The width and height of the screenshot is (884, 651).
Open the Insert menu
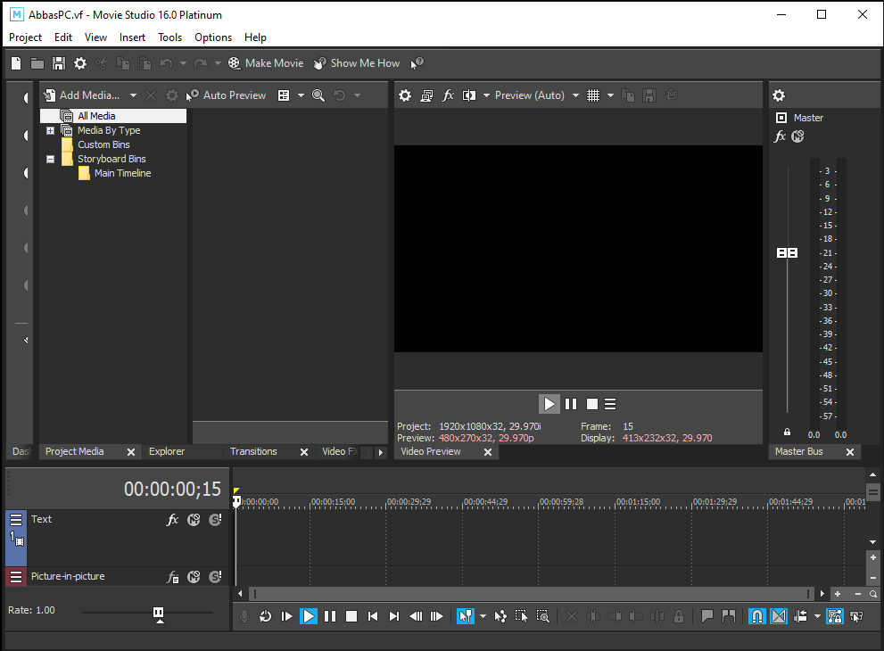[x=132, y=37]
